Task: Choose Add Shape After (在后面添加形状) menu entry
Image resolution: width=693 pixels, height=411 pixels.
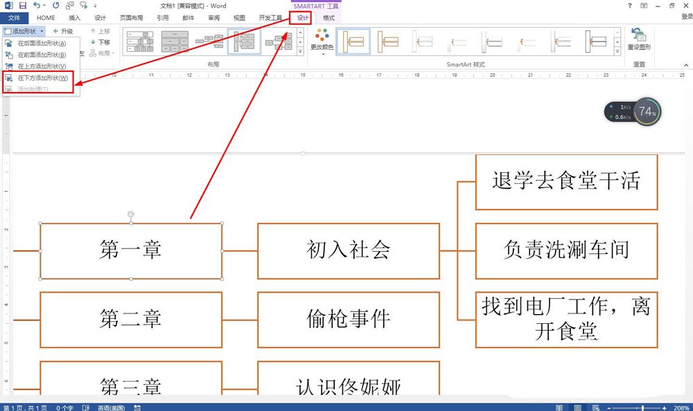Action: click(41, 44)
